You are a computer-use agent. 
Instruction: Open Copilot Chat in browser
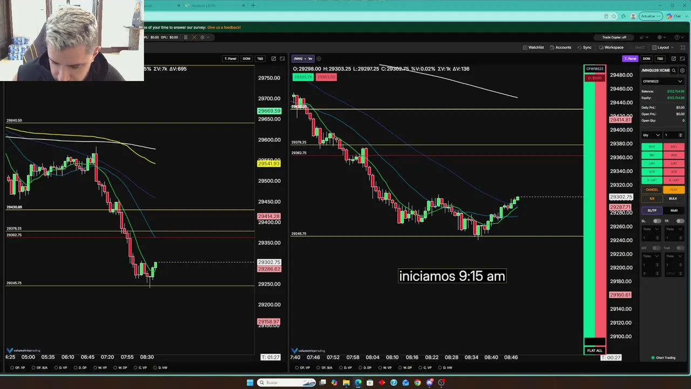[674, 16]
